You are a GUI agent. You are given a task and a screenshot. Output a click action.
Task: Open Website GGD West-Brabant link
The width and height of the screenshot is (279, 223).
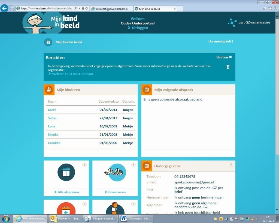[x=72, y=74]
